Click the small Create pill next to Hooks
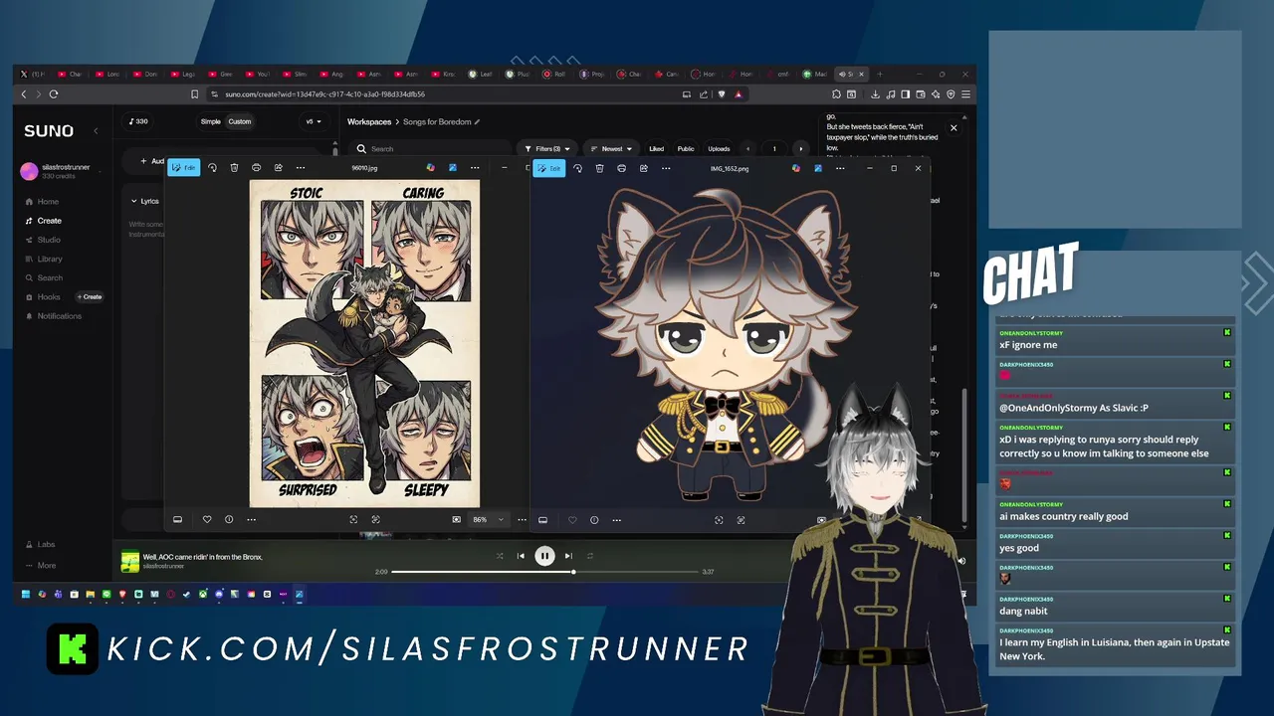 click(90, 296)
